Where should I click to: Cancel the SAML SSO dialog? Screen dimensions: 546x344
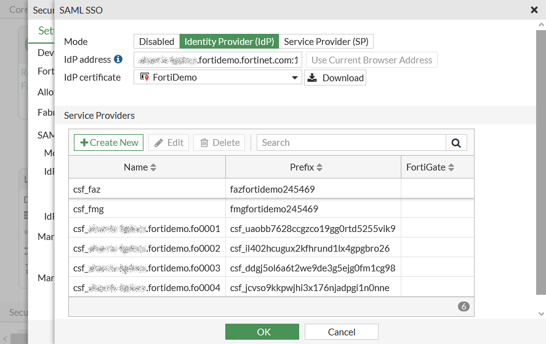click(341, 332)
